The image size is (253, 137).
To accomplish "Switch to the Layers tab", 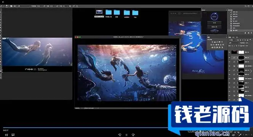I will pyautogui.click(x=230, y=37).
